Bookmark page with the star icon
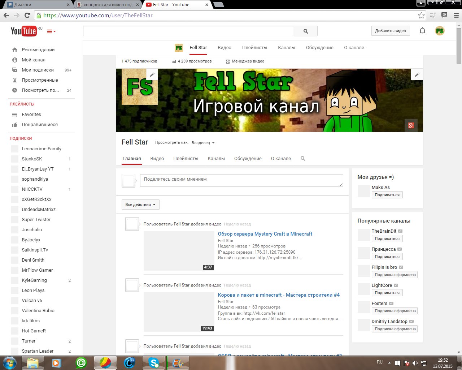 pos(421,15)
